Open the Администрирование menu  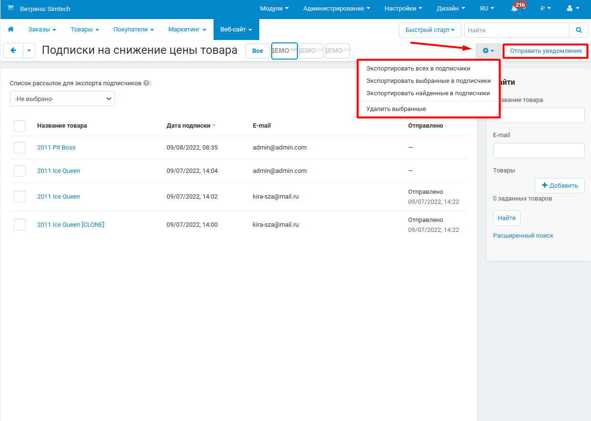(336, 9)
